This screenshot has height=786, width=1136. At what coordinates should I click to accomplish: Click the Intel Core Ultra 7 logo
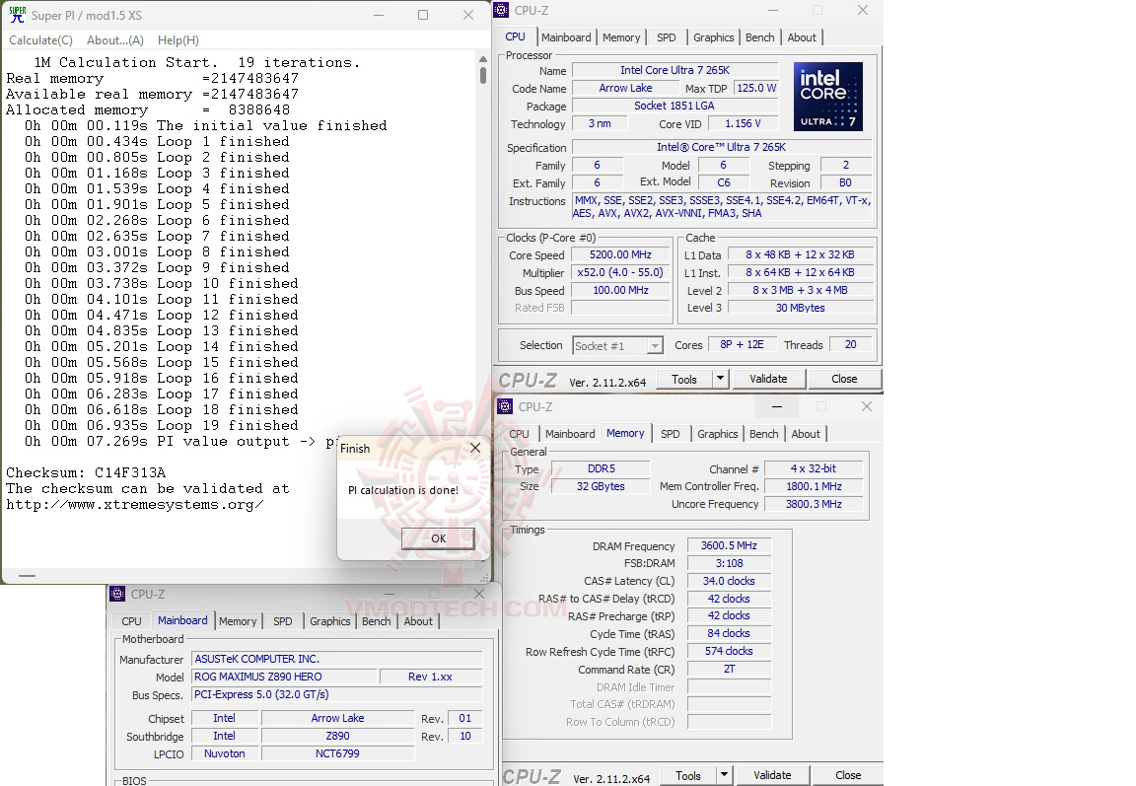pos(828,96)
